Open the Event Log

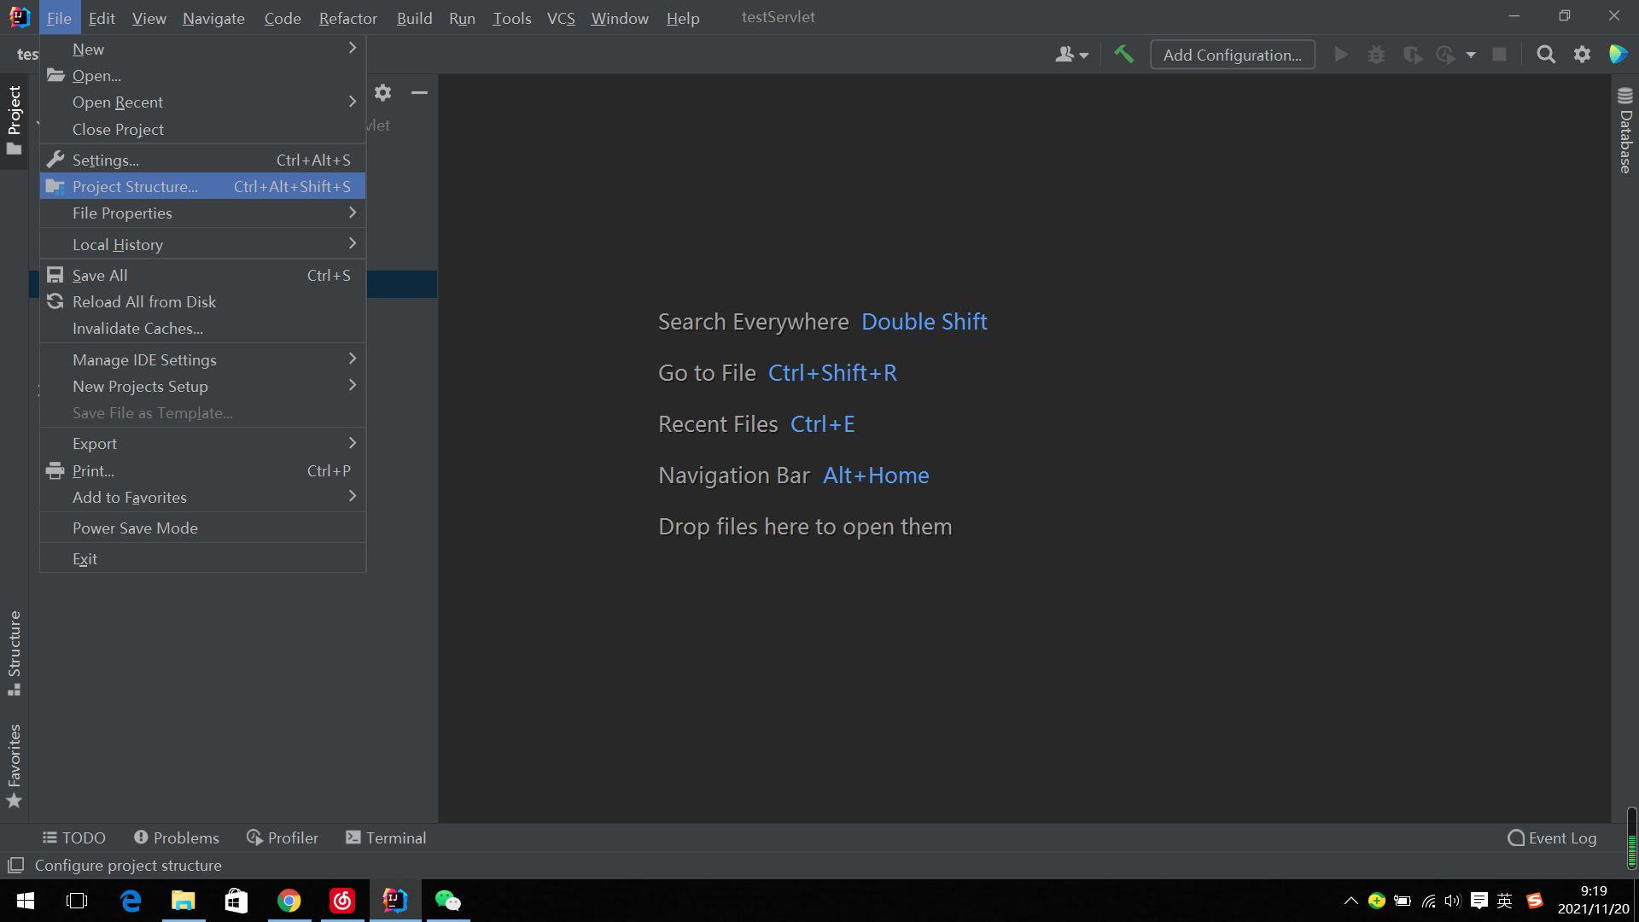click(x=1552, y=837)
